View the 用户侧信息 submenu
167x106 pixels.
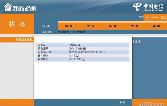click(79, 32)
